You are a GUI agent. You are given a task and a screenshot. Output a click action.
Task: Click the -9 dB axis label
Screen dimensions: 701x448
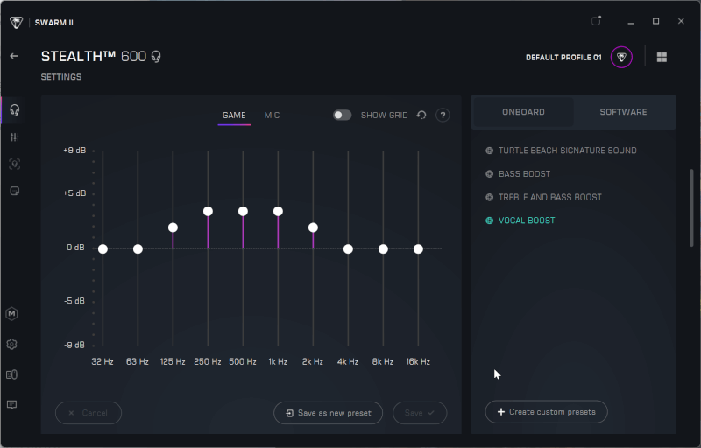[74, 345]
